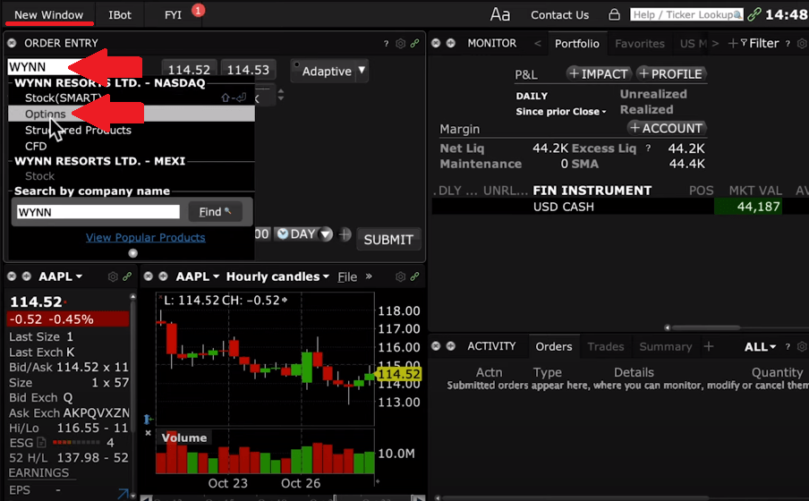
Task: Expand the Adaptive dropdown arrow
Action: [x=362, y=70]
